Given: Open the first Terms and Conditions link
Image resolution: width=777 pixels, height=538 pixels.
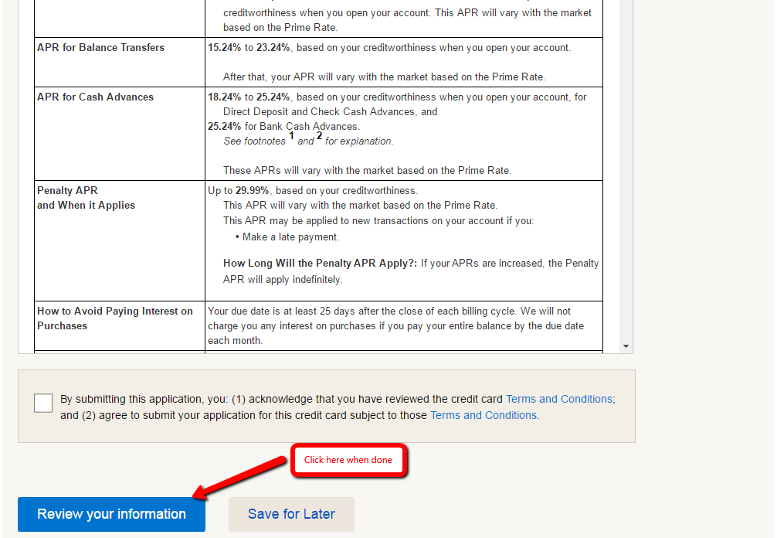Looking at the screenshot, I should tap(559, 399).
